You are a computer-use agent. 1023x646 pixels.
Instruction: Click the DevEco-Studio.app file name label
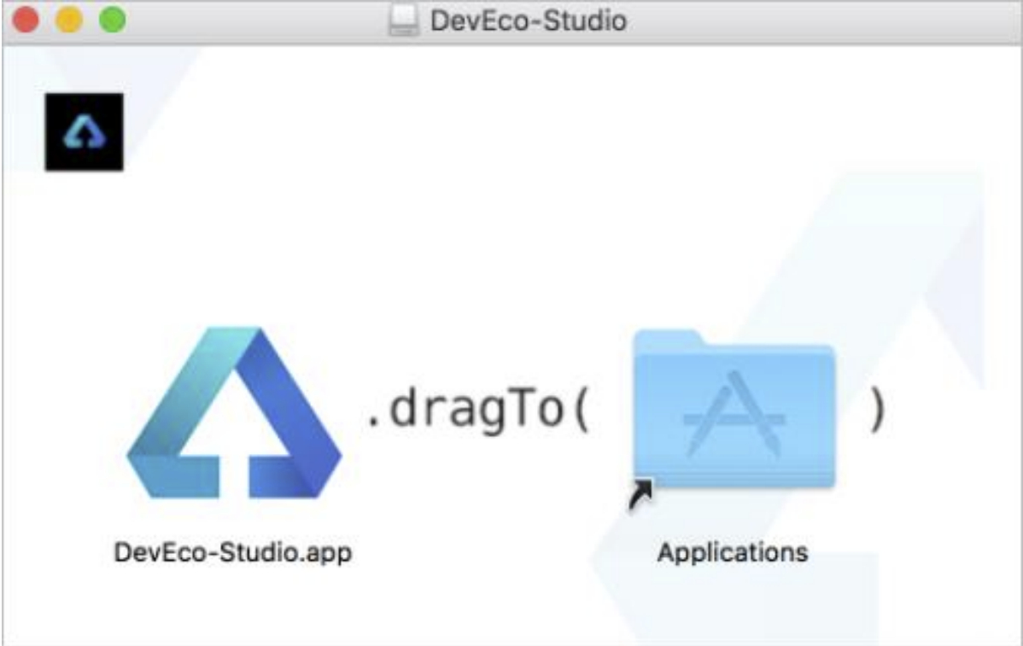233,552
